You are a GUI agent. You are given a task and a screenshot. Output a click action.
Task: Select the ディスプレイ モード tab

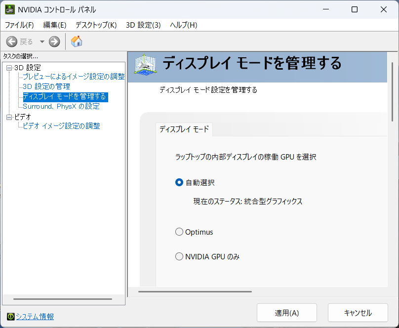pyautogui.click(x=184, y=129)
